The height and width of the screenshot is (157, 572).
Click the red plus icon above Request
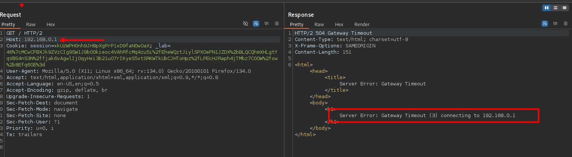22,5
